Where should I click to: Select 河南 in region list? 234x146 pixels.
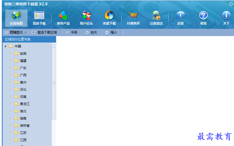(23, 97)
